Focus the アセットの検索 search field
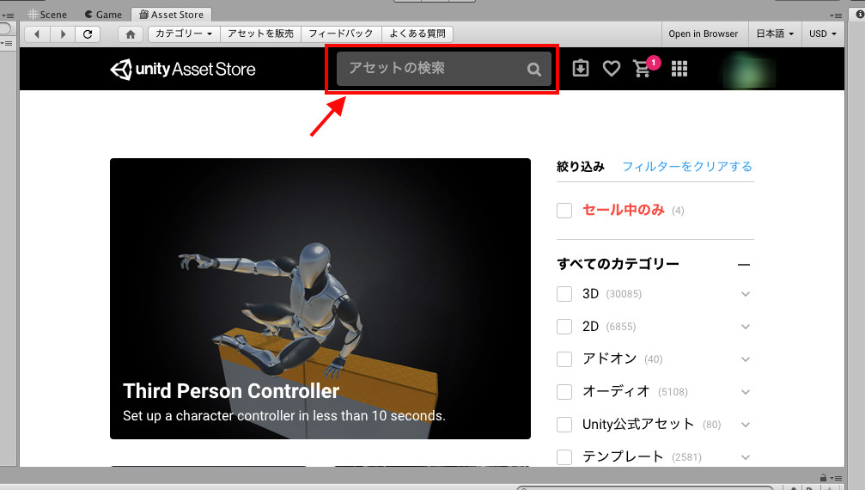This screenshot has height=490, width=865. [x=444, y=69]
